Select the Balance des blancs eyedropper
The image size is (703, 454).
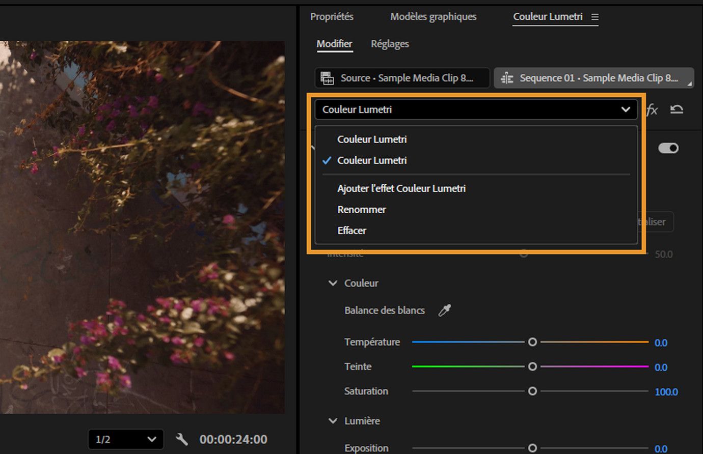444,310
